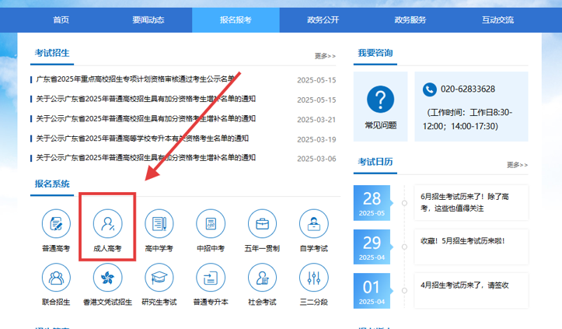The width and height of the screenshot is (562, 329).
Task: Open the 高中学考 icon
Action: (x=159, y=224)
